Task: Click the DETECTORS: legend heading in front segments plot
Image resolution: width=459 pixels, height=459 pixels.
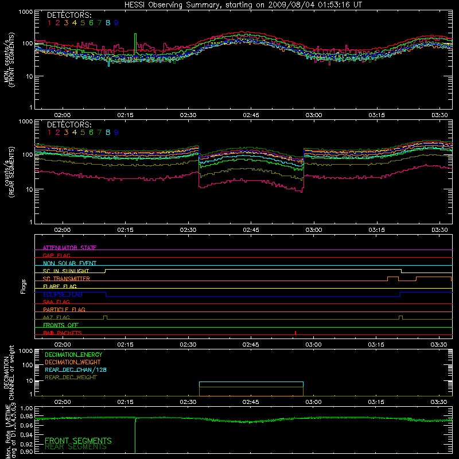Action: click(x=69, y=15)
